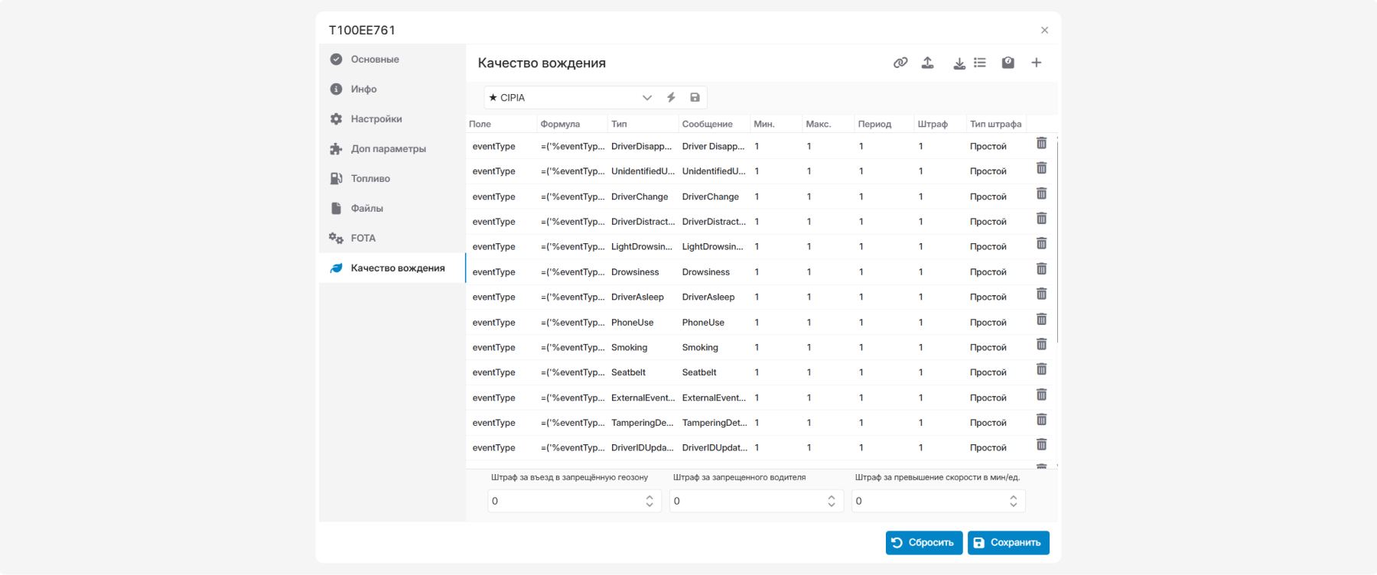Select the Топливо section
This screenshot has height=575, width=1377.
point(392,178)
